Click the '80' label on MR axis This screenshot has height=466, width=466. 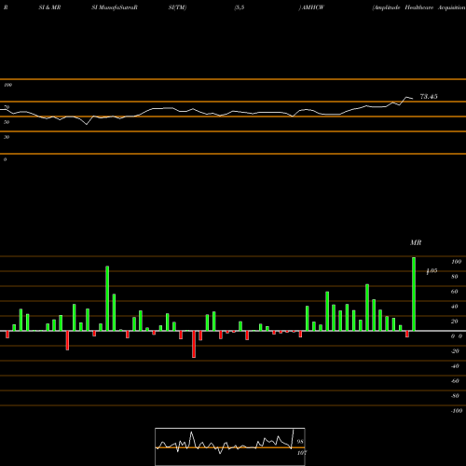point(455,277)
